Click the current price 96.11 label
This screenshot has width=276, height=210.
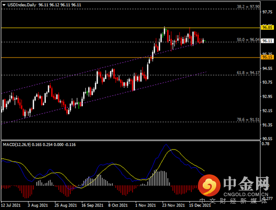point(267,41)
